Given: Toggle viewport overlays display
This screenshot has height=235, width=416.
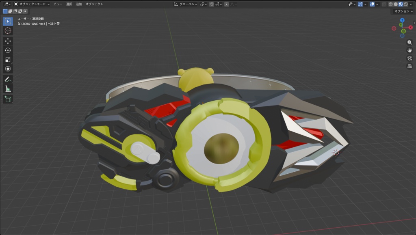Looking at the screenshot, I should tap(372, 4).
